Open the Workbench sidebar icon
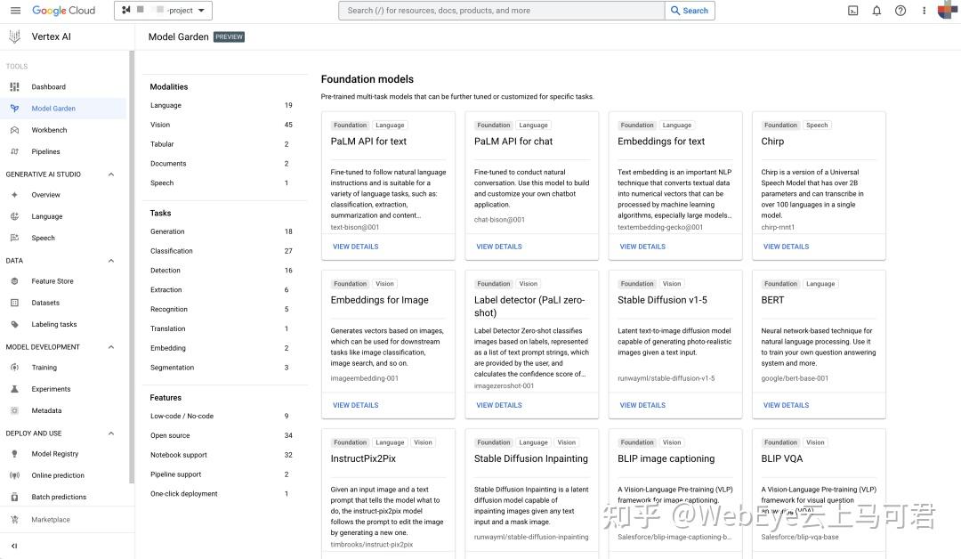Viewport: 961px width, 559px height. [15, 129]
